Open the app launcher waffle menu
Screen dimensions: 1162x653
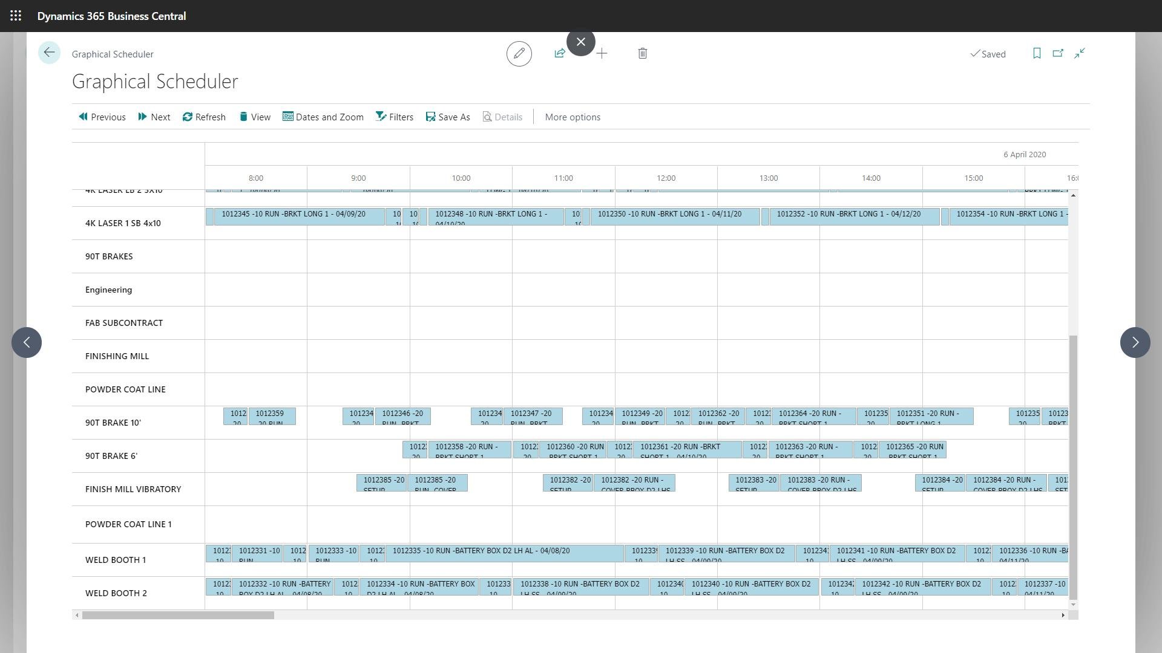(x=16, y=16)
